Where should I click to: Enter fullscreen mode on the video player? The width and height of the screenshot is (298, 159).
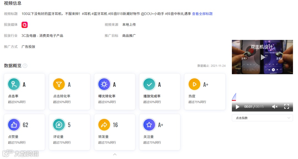pyautogui.click(x=287, y=107)
